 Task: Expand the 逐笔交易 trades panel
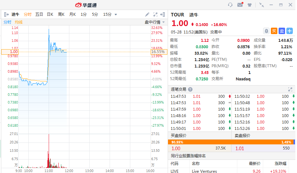[290, 89]
